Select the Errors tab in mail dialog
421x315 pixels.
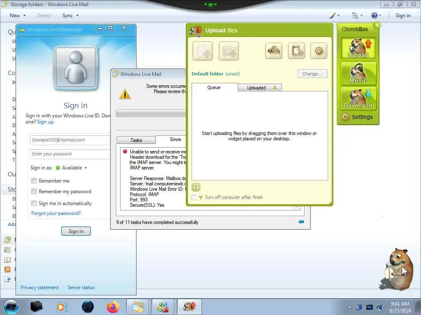pyautogui.click(x=176, y=139)
